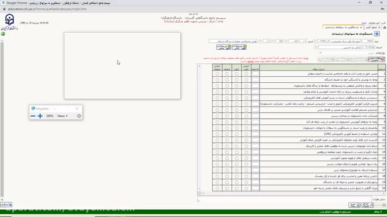387x217 pixels.
Task: Click the پرسشنامه قبلی button
Action: 239,47
